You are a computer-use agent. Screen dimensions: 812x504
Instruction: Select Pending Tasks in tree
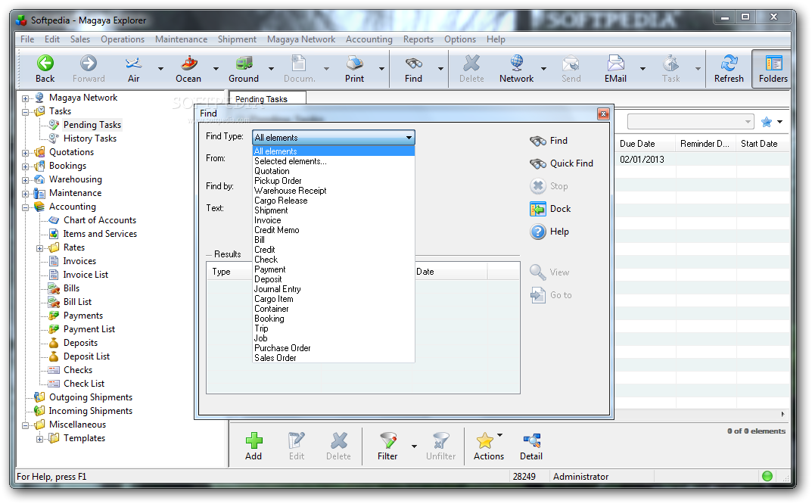tap(92, 125)
